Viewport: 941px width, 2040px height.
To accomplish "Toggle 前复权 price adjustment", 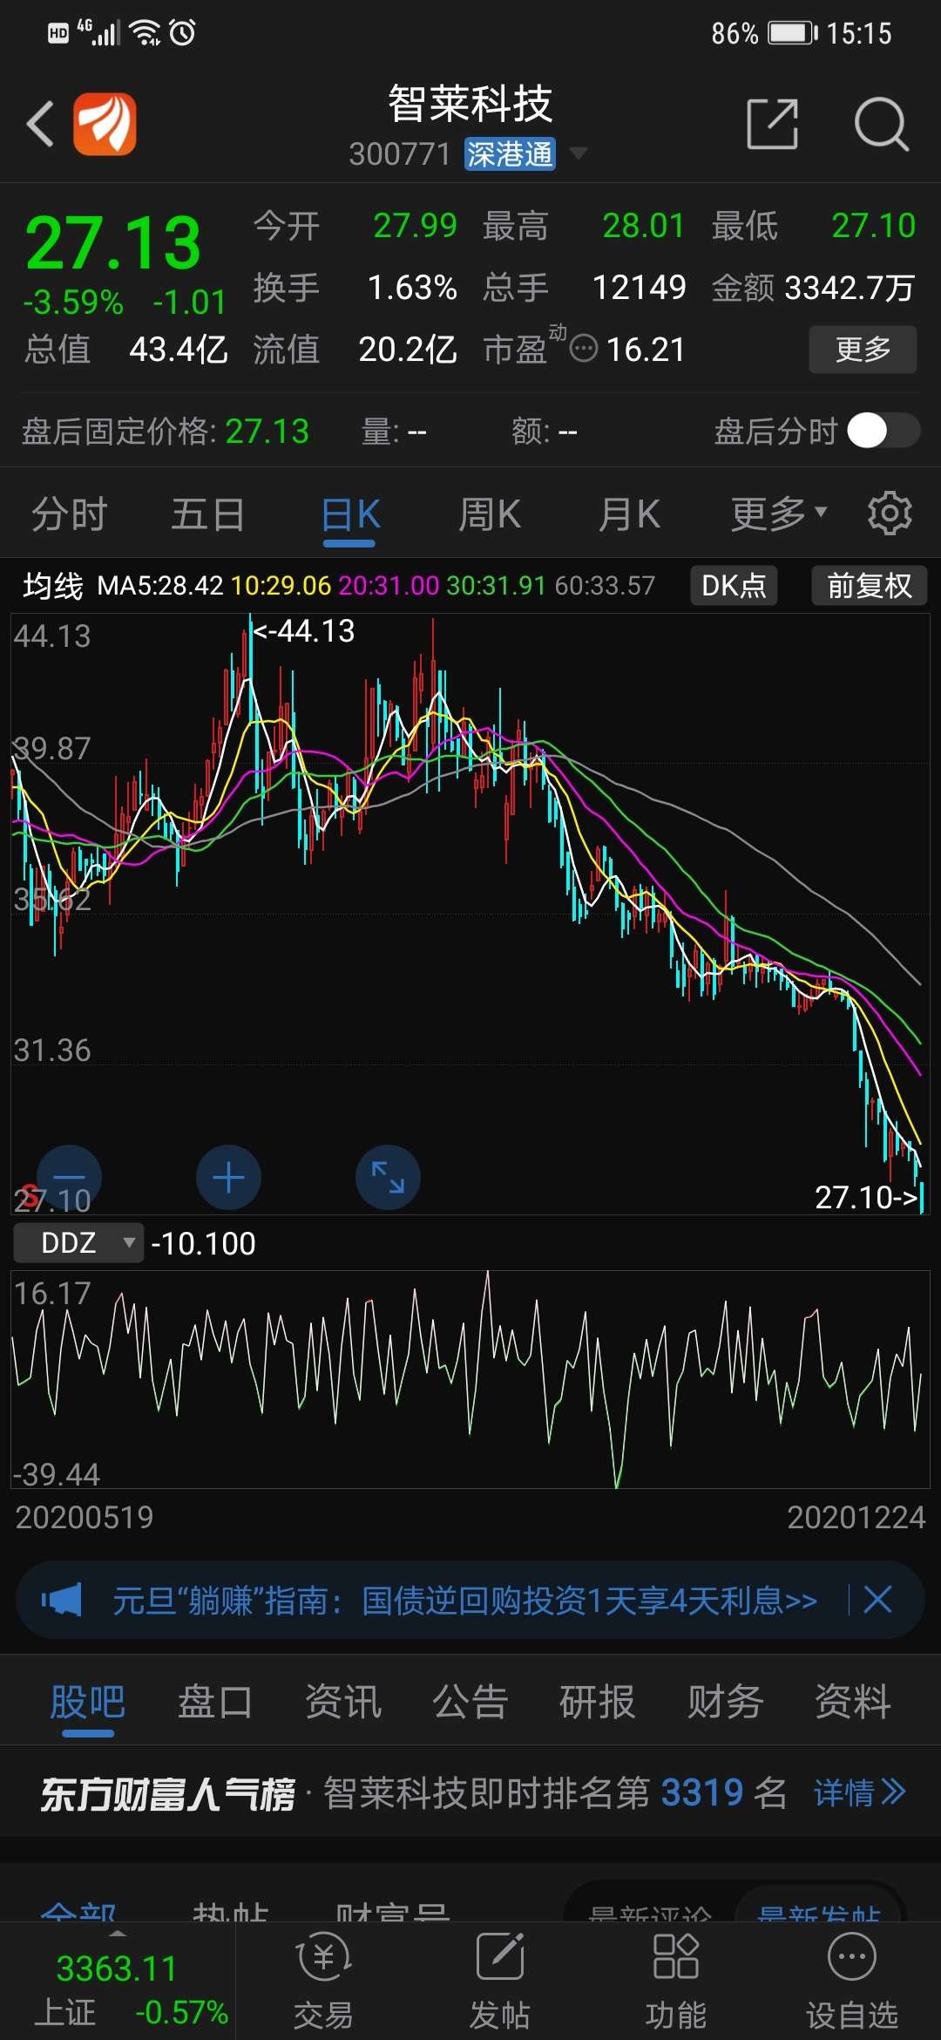I will tap(869, 585).
